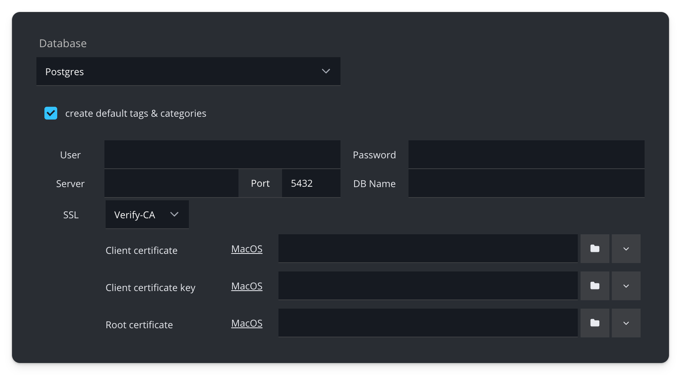Focus the User input field
This screenshot has width=681, height=375.
[x=222, y=154]
